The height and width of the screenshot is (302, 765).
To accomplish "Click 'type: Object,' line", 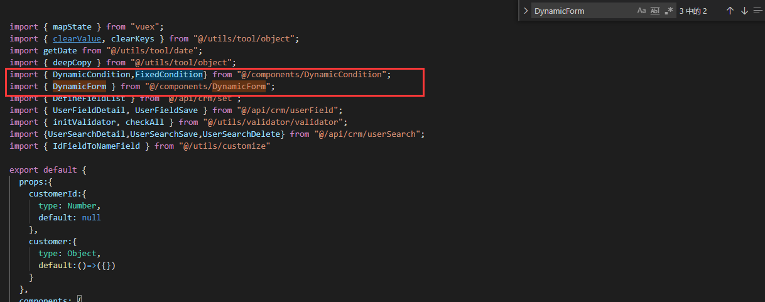I will (x=69, y=253).
